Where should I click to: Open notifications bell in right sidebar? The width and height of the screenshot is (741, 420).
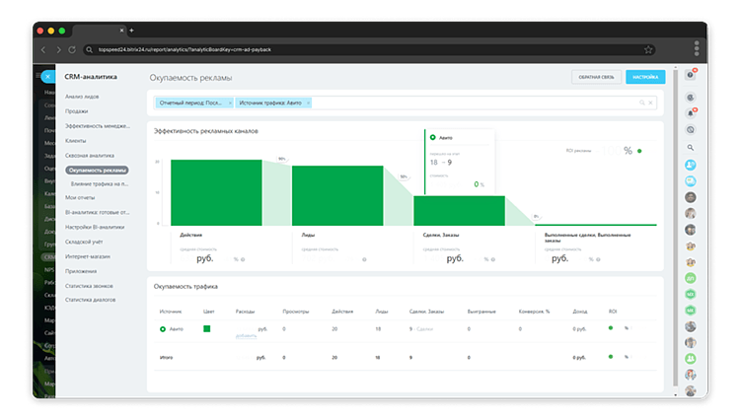[x=691, y=113]
